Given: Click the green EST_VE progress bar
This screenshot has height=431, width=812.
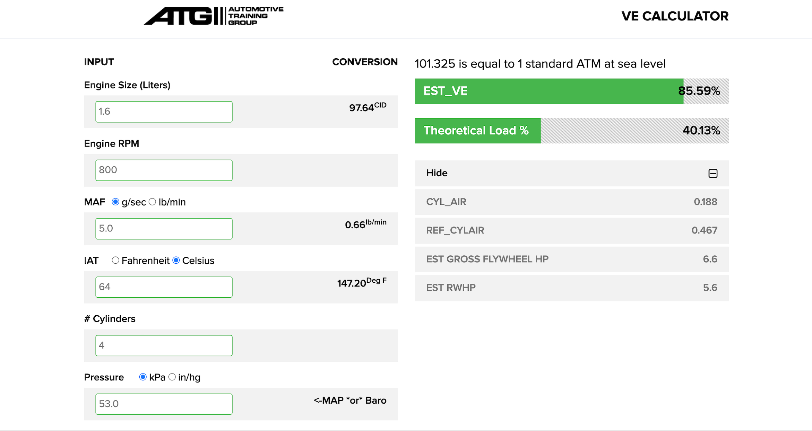Looking at the screenshot, I should 548,91.
